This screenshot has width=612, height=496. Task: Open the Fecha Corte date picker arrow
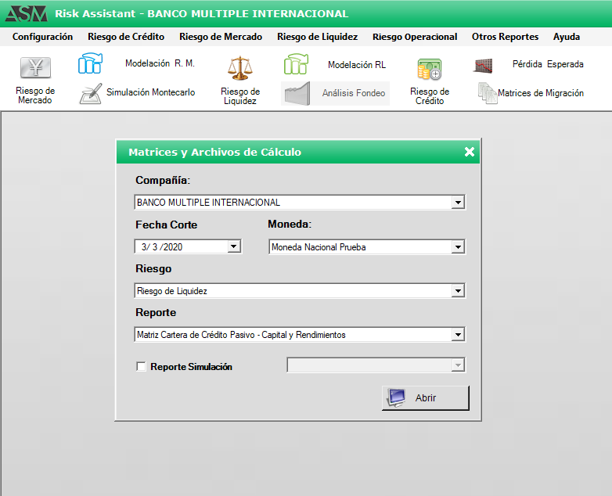point(233,247)
